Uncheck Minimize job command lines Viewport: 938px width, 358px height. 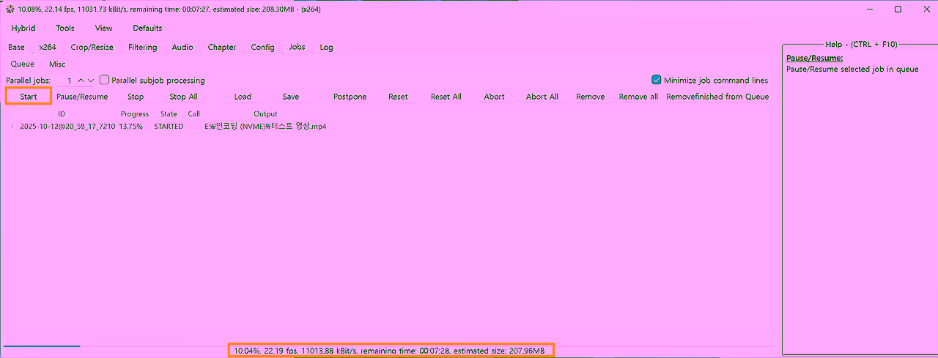[x=657, y=80]
